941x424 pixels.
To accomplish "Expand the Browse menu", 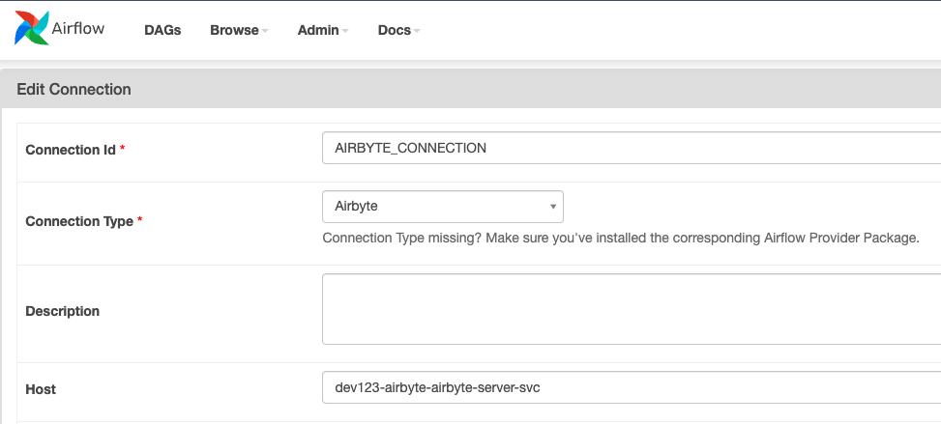I will 239,30.
